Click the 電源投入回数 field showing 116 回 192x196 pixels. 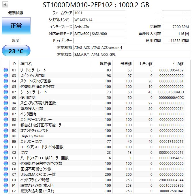point(176,34)
